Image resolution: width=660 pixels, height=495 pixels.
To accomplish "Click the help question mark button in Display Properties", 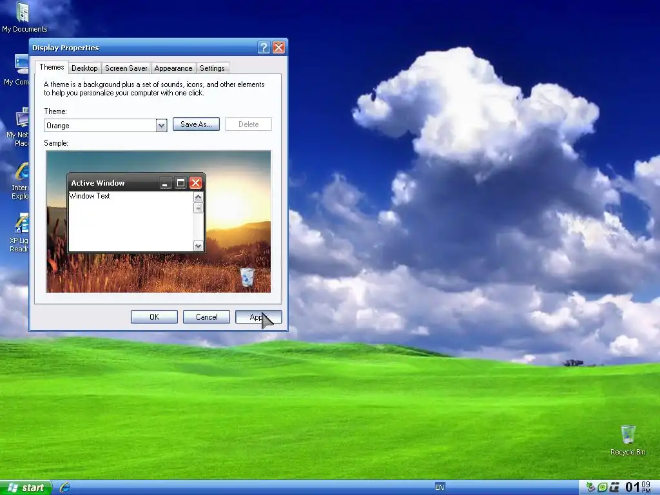I will tap(264, 48).
